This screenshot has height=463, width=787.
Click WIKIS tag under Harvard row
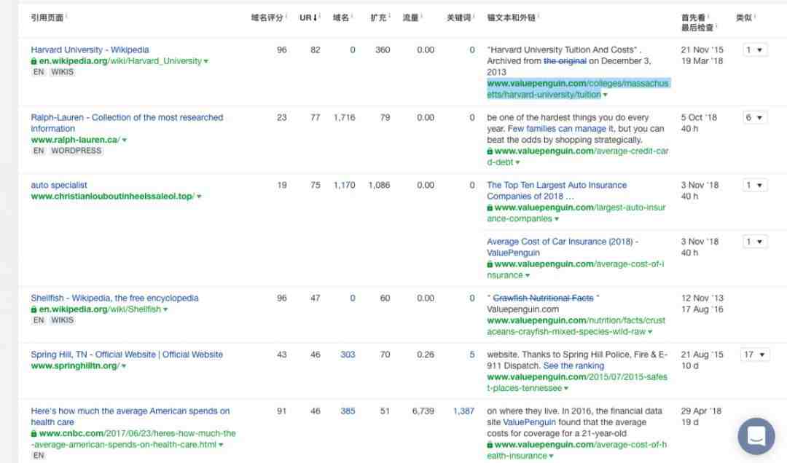tap(62, 72)
